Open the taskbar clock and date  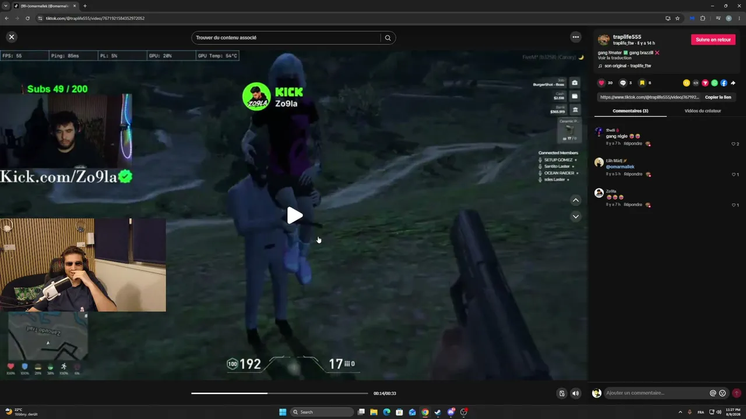point(733,412)
